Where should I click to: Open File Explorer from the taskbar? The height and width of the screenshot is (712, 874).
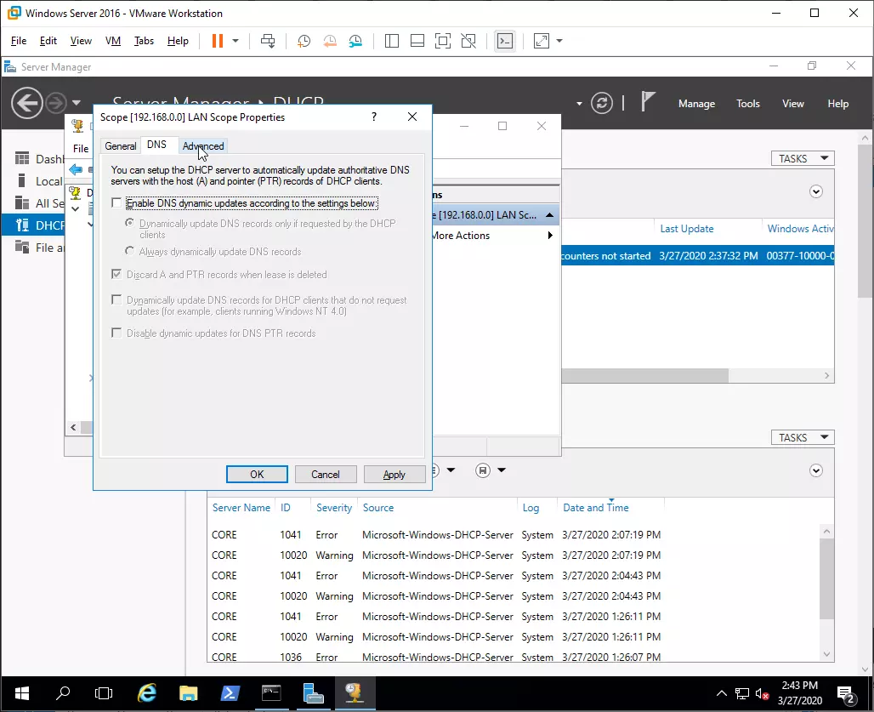tap(189, 693)
